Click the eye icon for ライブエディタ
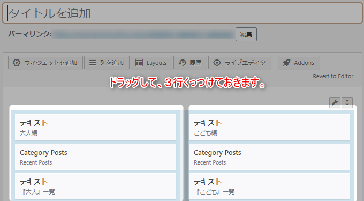364x201 pixels. [x=217, y=63]
